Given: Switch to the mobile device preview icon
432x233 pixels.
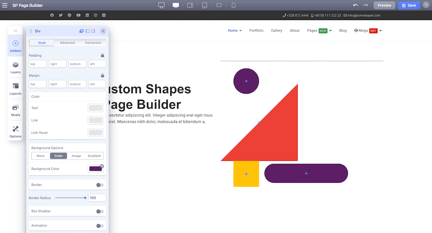Looking at the screenshot, I should [x=233, y=5].
